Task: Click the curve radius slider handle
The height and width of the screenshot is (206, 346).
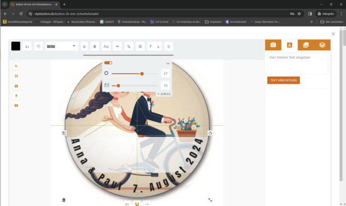Action: (x=142, y=74)
